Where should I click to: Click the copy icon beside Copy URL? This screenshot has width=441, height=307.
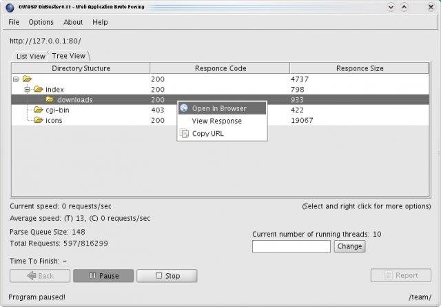(184, 134)
